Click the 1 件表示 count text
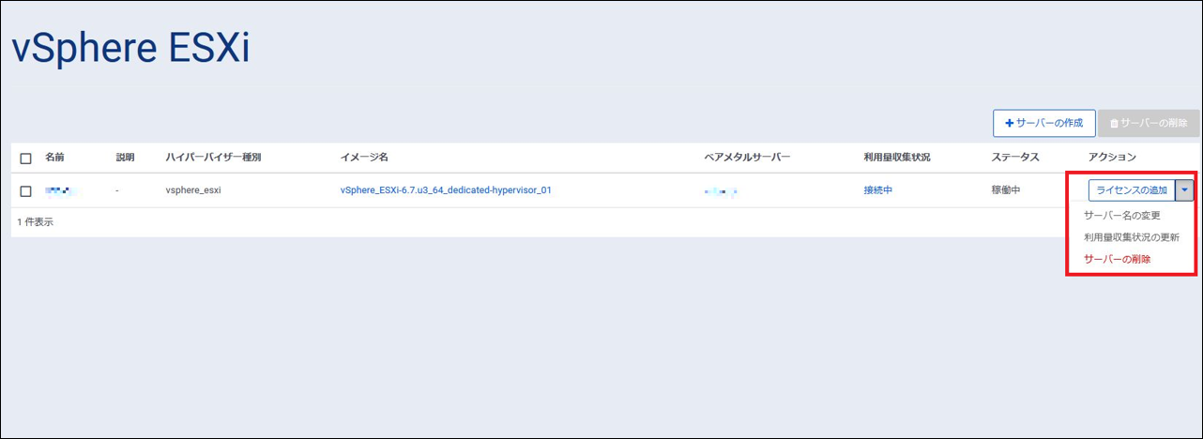This screenshot has height=439, width=1203. click(35, 222)
